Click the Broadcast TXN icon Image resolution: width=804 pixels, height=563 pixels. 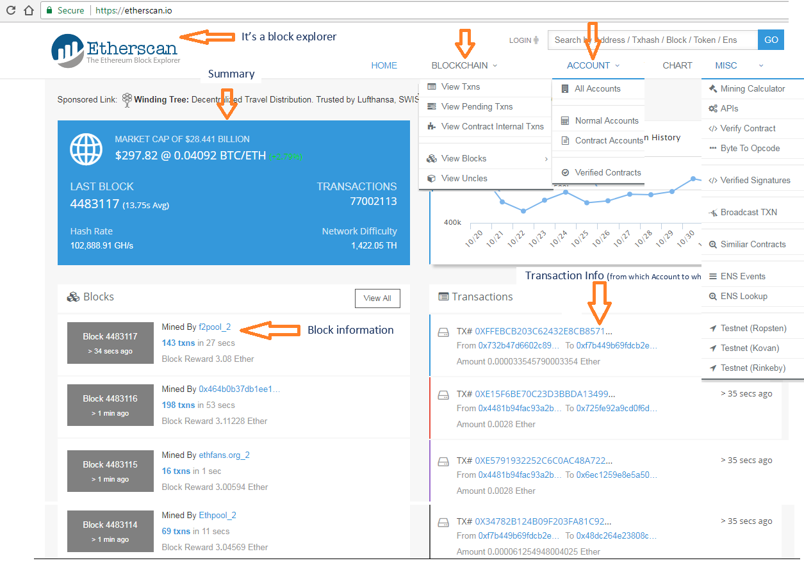pyautogui.click(x=713, y=213)
